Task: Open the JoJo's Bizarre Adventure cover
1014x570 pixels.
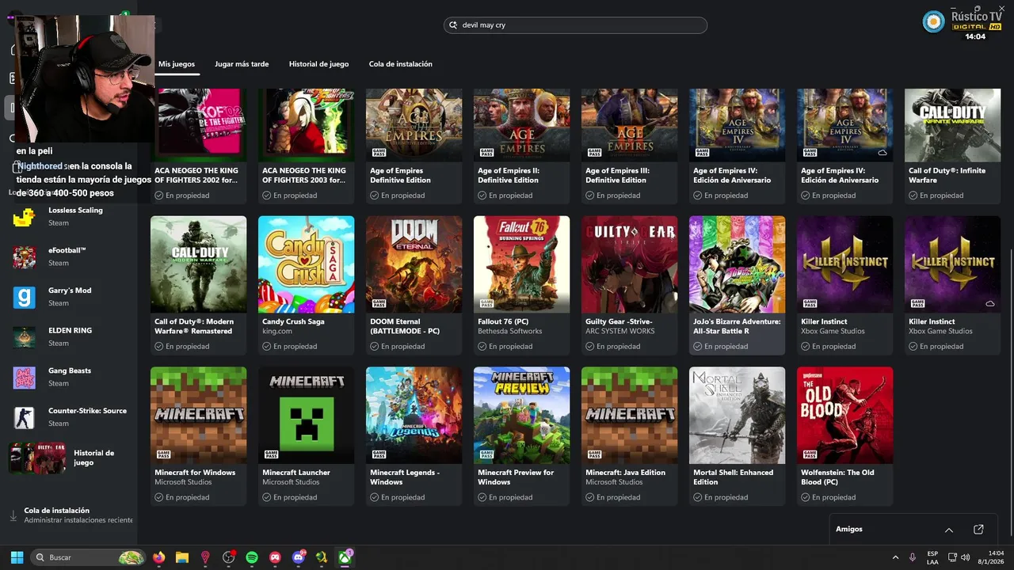Action: click(737, 264)
